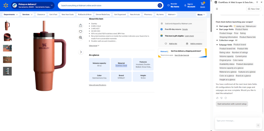Click the zoom magnifier icon beside image
264x131 pixels.
[x=80, y=38]
